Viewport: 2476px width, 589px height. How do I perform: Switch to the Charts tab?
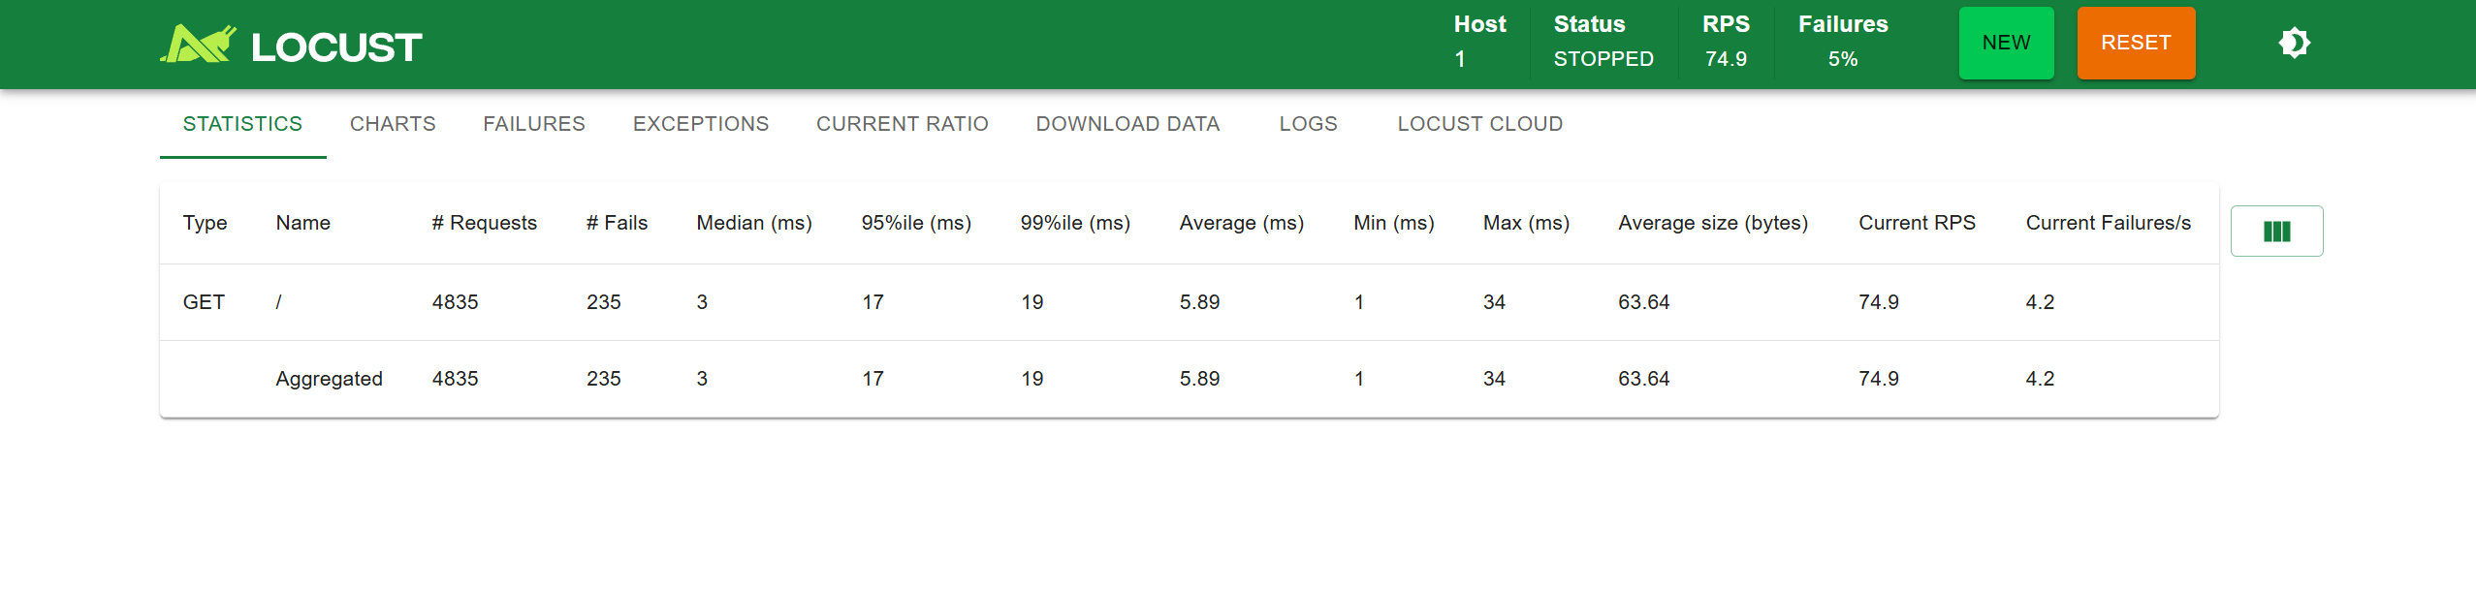coord(393,124)
